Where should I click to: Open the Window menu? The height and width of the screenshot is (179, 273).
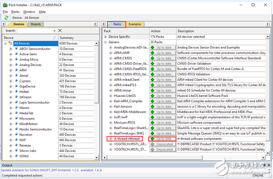tap(29, 12)
